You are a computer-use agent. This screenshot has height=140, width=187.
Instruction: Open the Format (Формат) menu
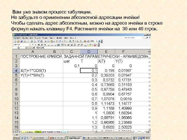[x=45, y=38]
